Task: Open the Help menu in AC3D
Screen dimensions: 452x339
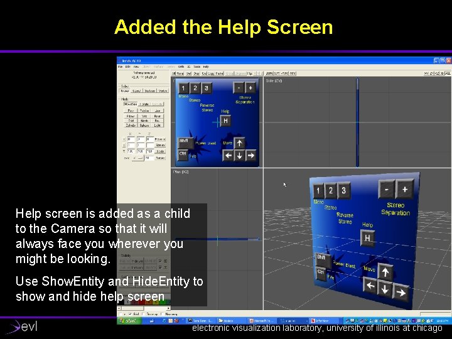Action: pos(206,67)
